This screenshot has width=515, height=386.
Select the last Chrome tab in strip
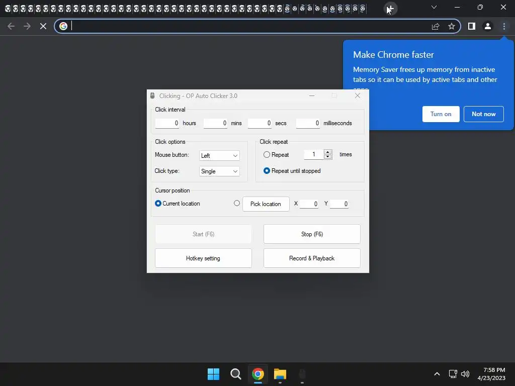click(363, 9)
